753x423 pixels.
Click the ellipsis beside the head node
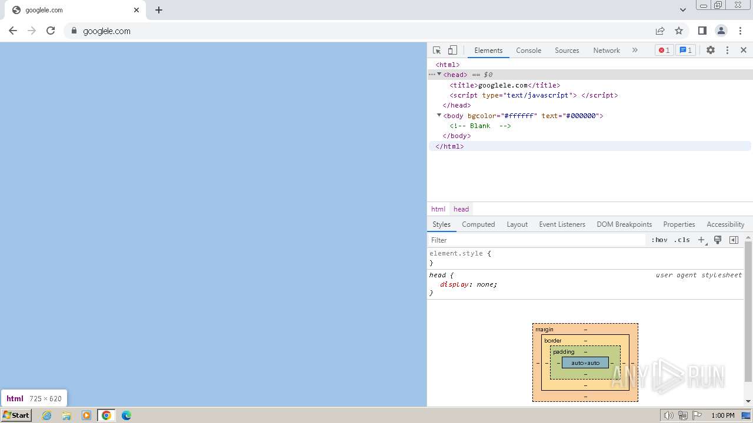[432, 75]
